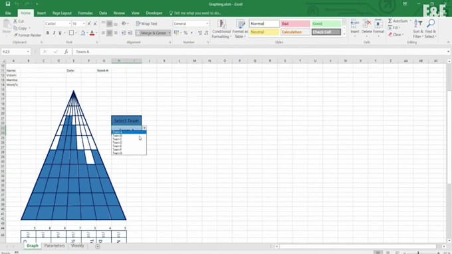The height and width of the screenshot is (254, 452).
Task: Open the File tab
Action: tap(8, 13)
